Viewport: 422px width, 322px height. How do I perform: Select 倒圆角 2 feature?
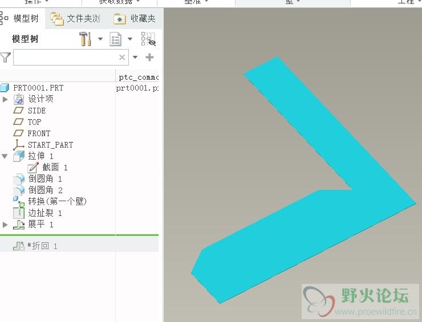point(45,190)
